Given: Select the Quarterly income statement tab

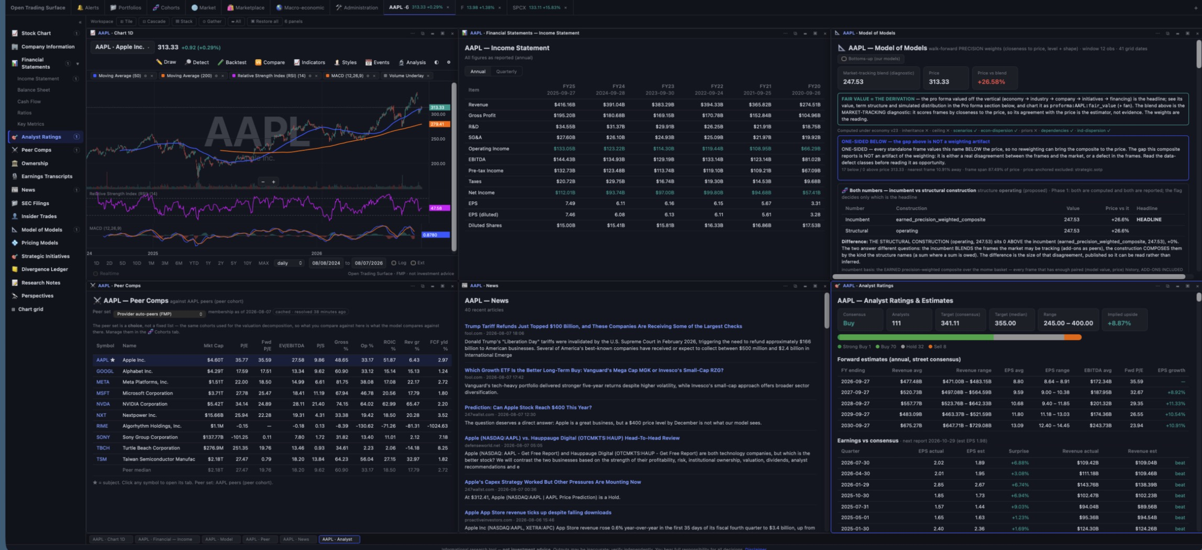Looking at the screenshot, I should tap(506, 72).
